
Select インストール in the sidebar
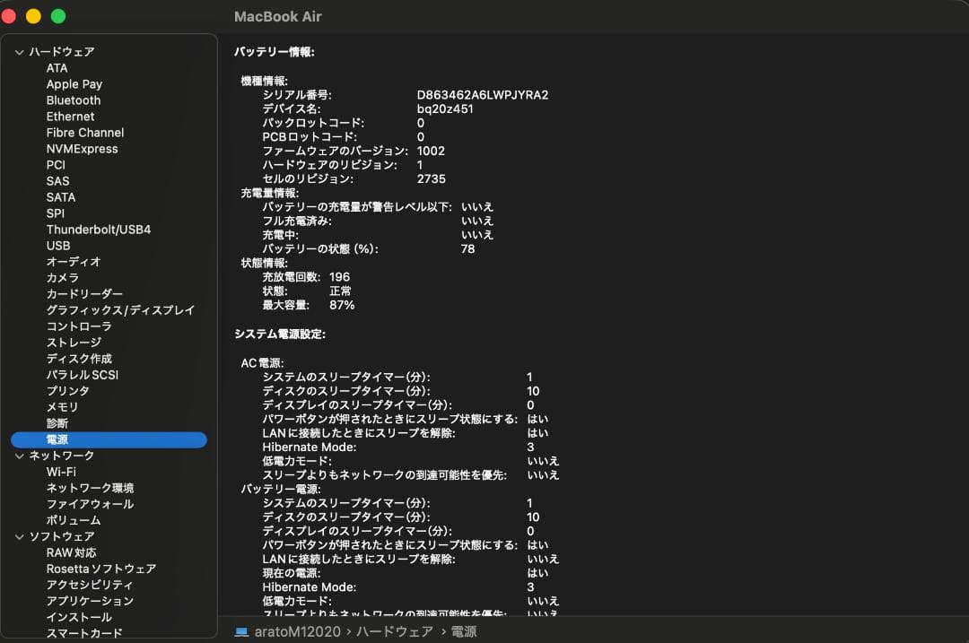[79, 617]
